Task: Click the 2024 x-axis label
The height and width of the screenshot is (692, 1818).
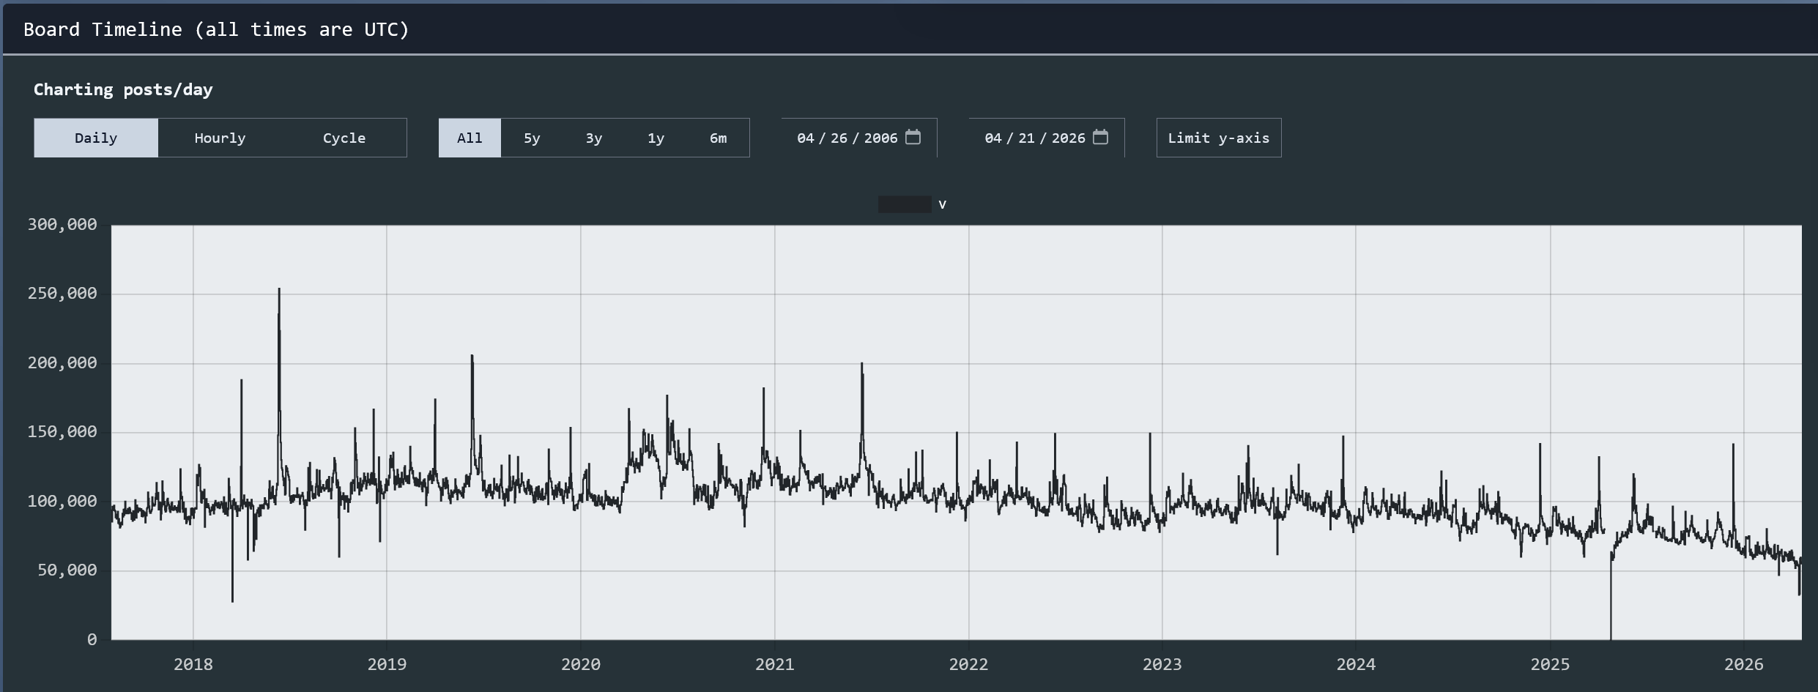Action: (x=1356, y=664)
